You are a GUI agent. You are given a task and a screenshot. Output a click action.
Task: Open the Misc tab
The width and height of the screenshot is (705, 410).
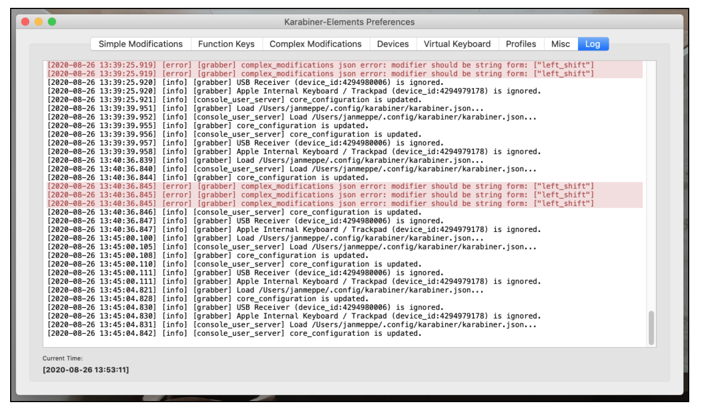[561, 44]
